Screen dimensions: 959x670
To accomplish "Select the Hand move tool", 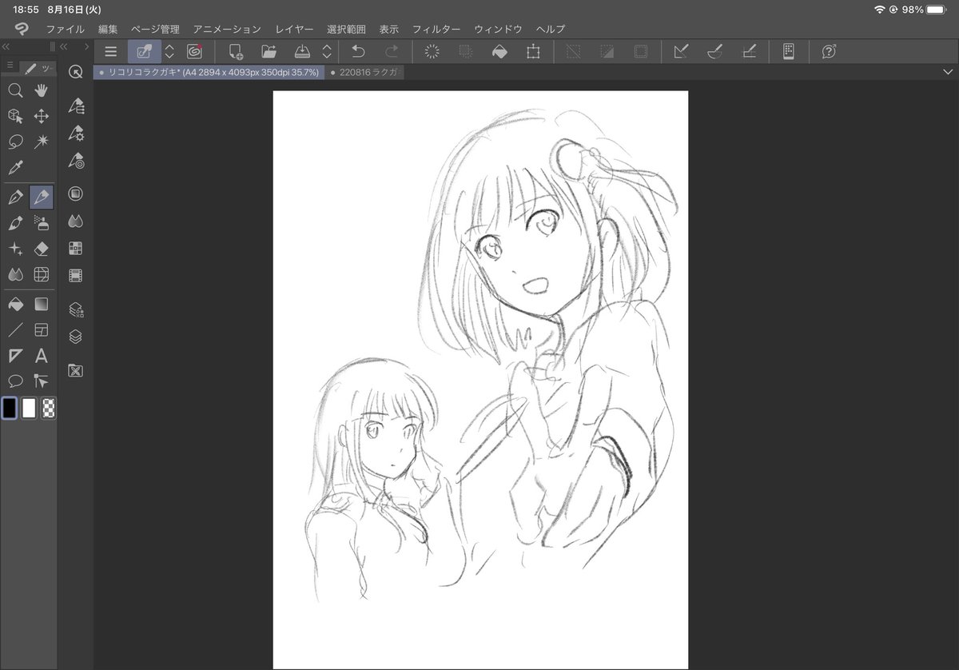I will click(42, 90).
